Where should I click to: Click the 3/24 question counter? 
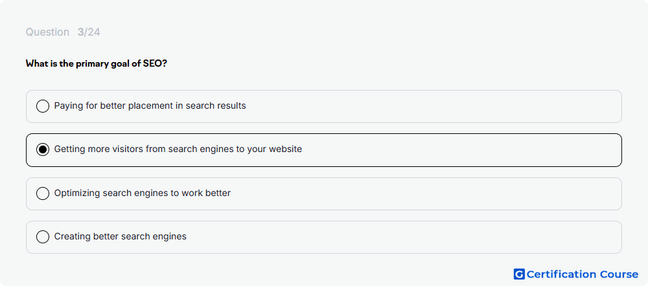click(89, 32)
